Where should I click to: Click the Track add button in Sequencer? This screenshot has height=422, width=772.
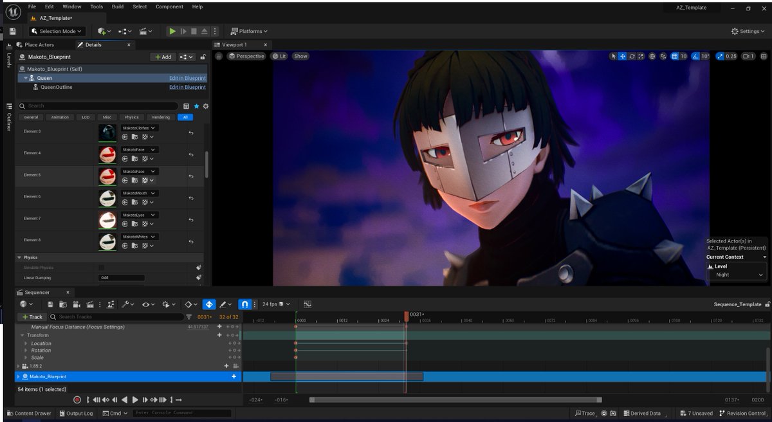pos(31,316)
